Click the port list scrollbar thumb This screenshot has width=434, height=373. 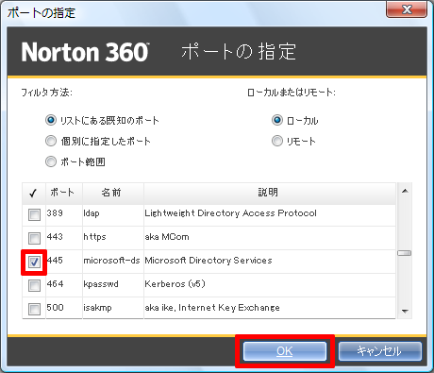pos(405,253)
